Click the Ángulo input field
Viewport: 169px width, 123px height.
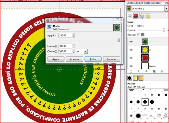coord(65,35)
